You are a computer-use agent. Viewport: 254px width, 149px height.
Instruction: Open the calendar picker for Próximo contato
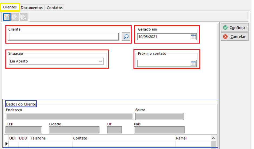193,63
